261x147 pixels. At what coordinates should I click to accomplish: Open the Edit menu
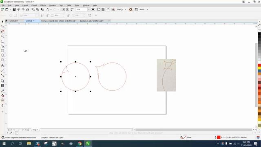[x=10, y=5]
